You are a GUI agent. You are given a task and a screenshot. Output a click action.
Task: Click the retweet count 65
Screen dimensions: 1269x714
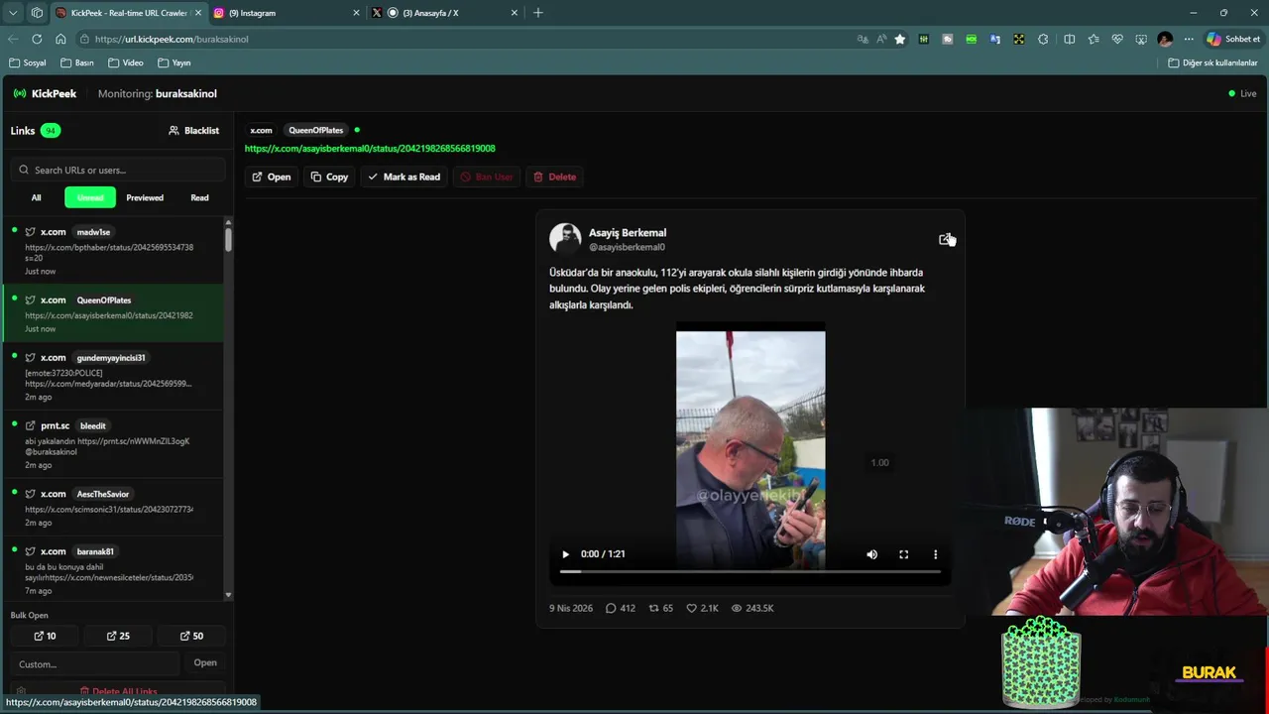tap(660, 608)
